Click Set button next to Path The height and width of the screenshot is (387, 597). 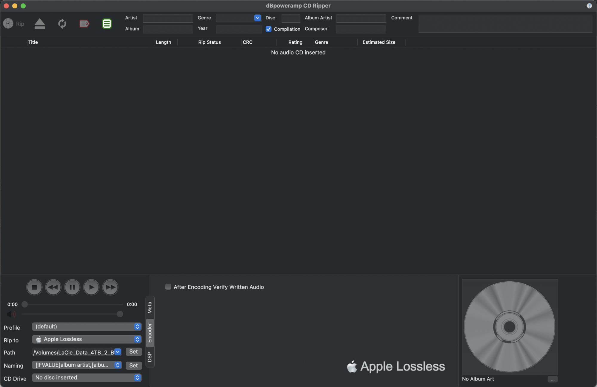click(133, 352)
